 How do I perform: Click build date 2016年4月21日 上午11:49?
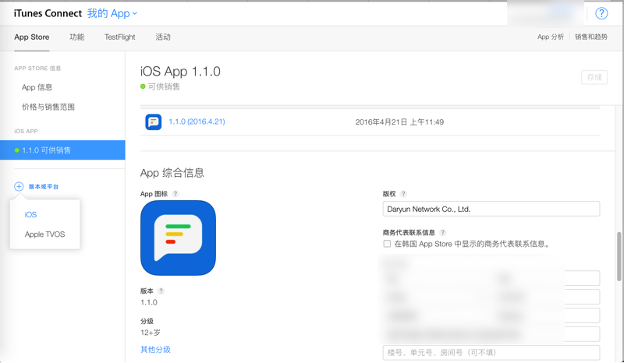pos(399,122)
